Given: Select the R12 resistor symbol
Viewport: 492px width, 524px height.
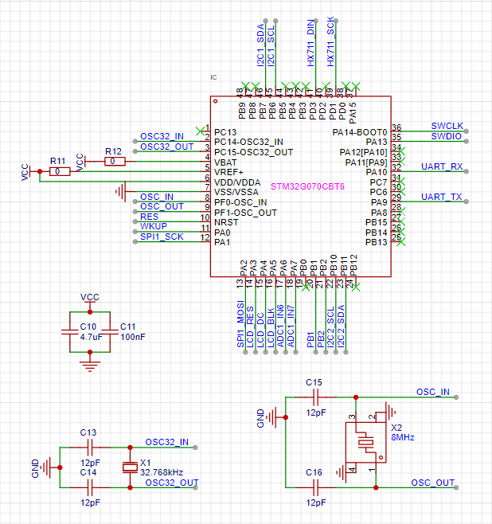Looking at the screenshot, I should pos(115,162).
